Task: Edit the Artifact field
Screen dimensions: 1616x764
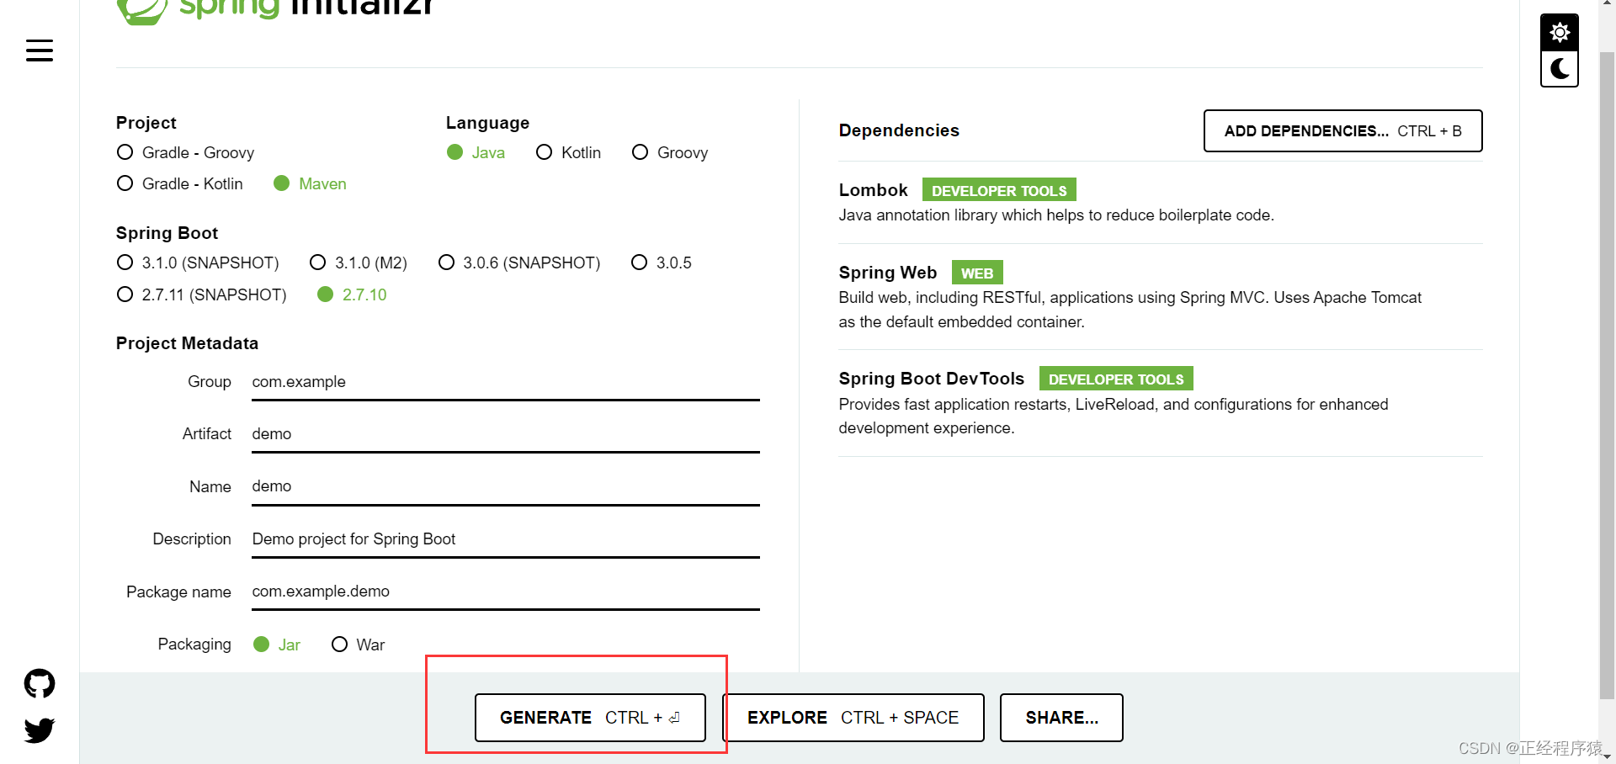Action: pyautogui.click(x=505, y=434)
